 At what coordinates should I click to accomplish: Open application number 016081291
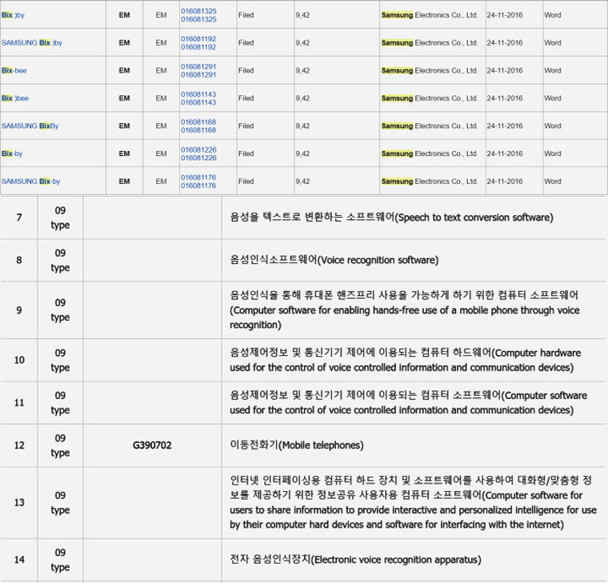coord(198,70)
